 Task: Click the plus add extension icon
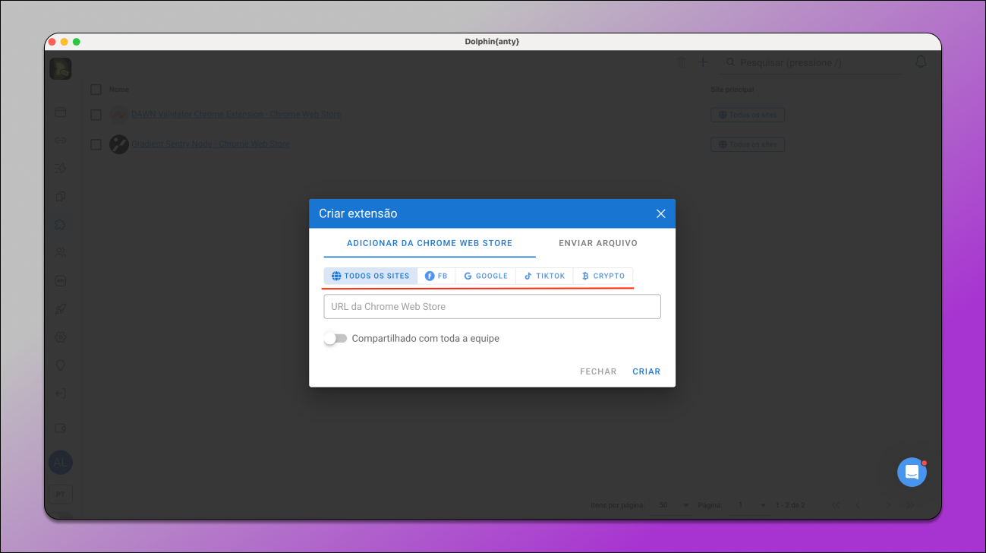703,62
